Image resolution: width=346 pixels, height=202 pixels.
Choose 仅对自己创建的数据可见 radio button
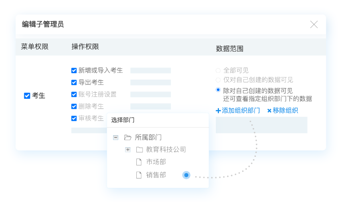coord(218,80)
